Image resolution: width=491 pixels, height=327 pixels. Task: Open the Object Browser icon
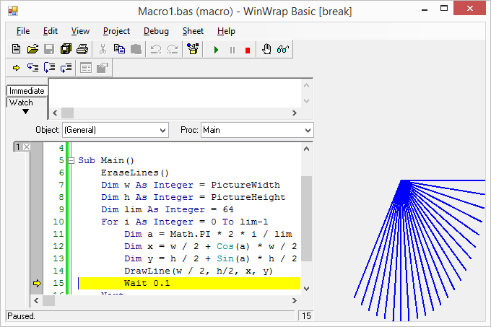[193, 49]
